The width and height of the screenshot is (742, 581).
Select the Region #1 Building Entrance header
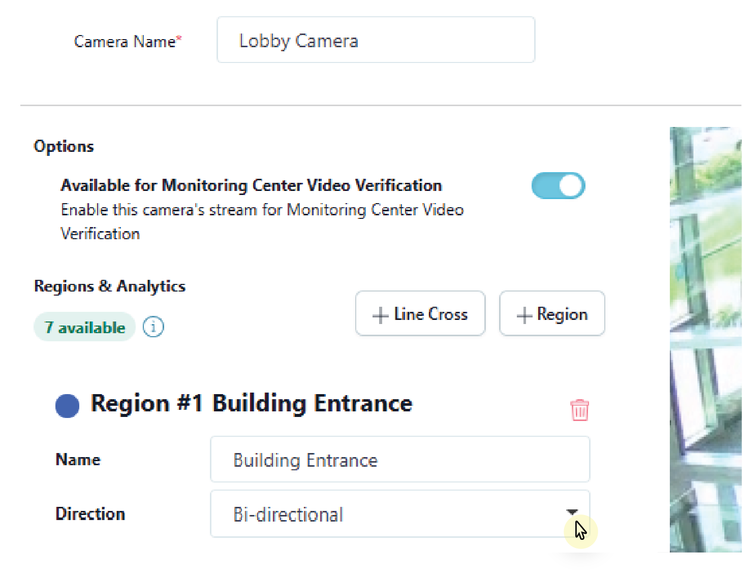[x=251, y=404]
